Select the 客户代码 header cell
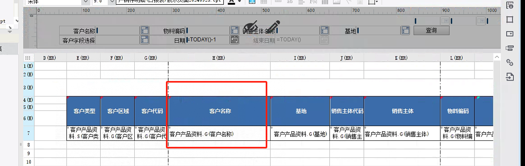Image resolution: width=525 pixels, height=166 pixels. click(151, 111)
